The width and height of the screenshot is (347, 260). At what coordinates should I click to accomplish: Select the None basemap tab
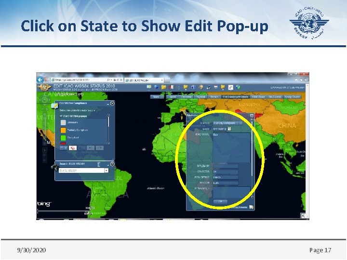156,97
